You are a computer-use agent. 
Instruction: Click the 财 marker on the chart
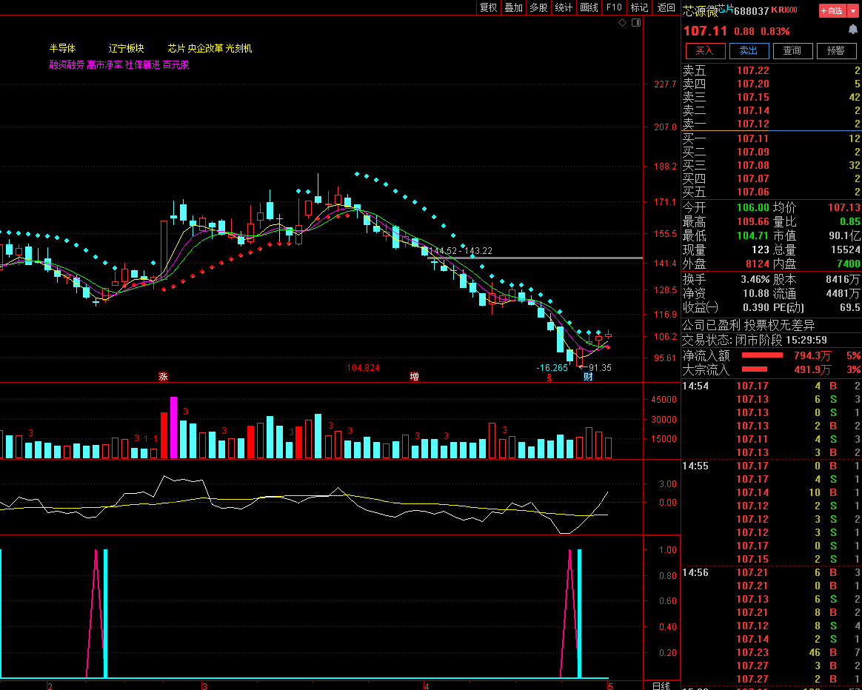pos(588,377)
